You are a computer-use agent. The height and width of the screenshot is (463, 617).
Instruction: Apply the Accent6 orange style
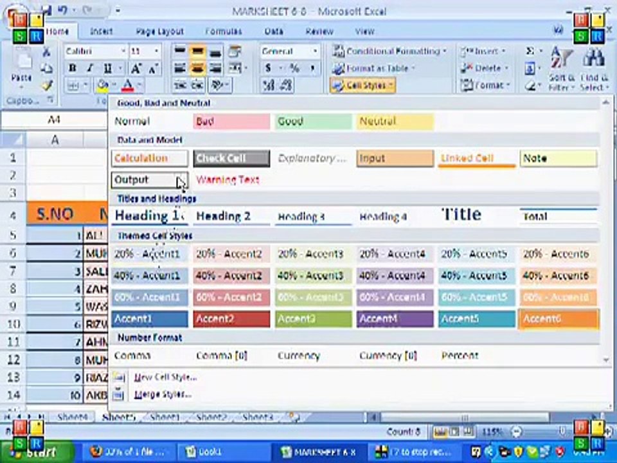point(559,319)
